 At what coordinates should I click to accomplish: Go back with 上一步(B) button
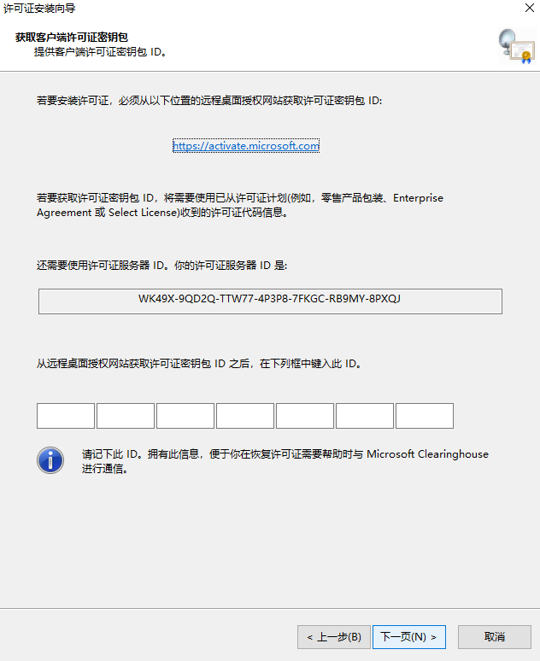[x=334, y=637]
